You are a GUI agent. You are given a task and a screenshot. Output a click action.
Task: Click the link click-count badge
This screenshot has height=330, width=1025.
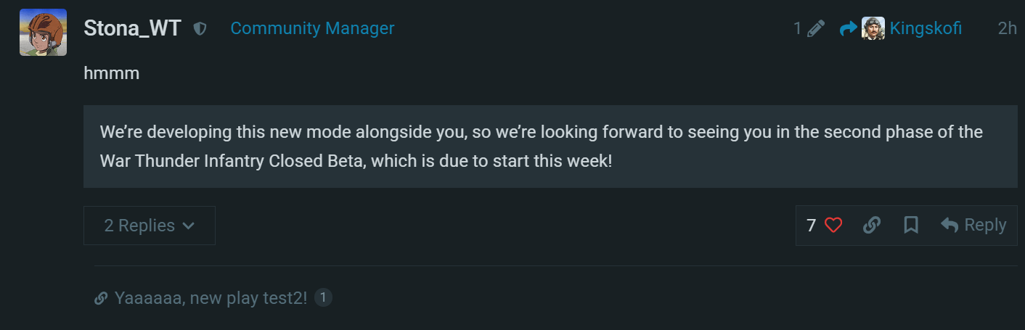click(x=324, y=297)
